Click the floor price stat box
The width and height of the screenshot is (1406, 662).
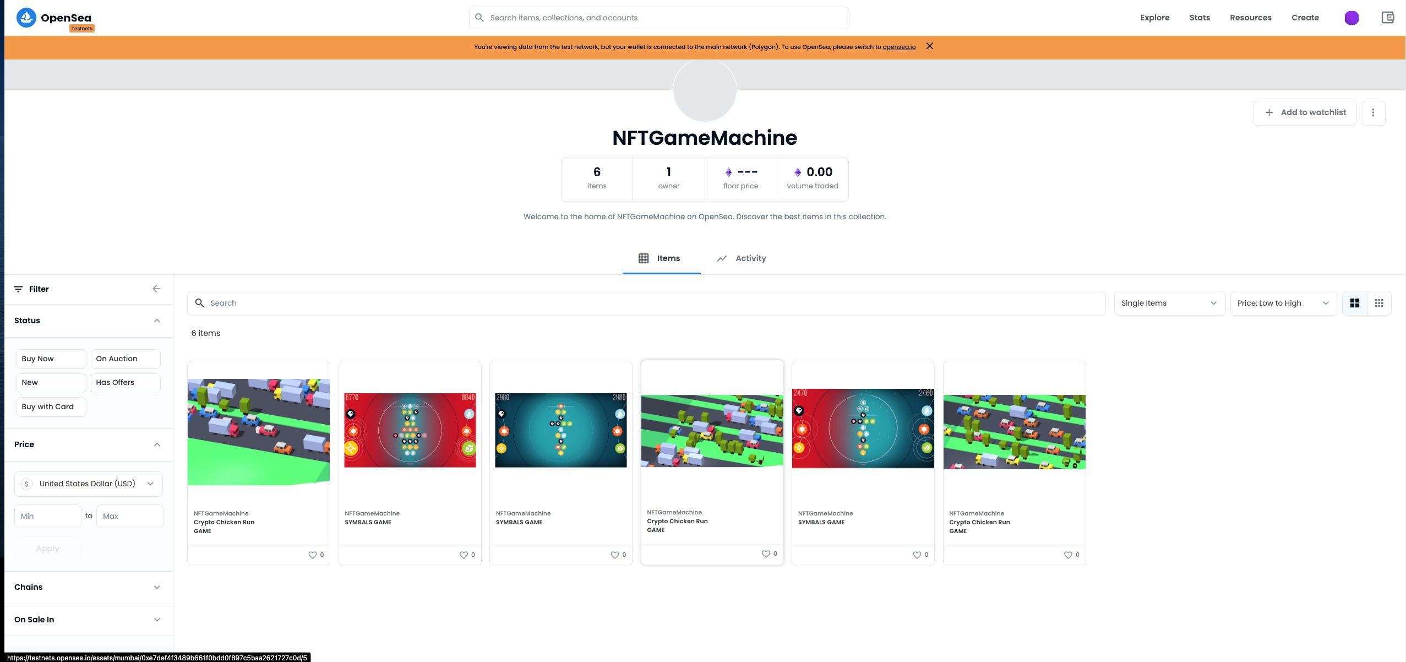[740, 179]
